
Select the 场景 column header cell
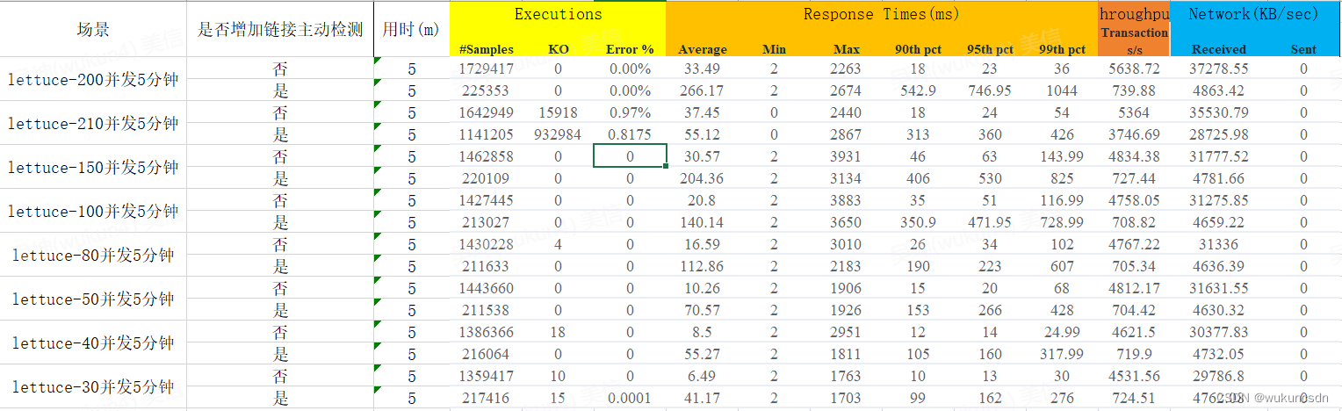click(x=93, y=30)
